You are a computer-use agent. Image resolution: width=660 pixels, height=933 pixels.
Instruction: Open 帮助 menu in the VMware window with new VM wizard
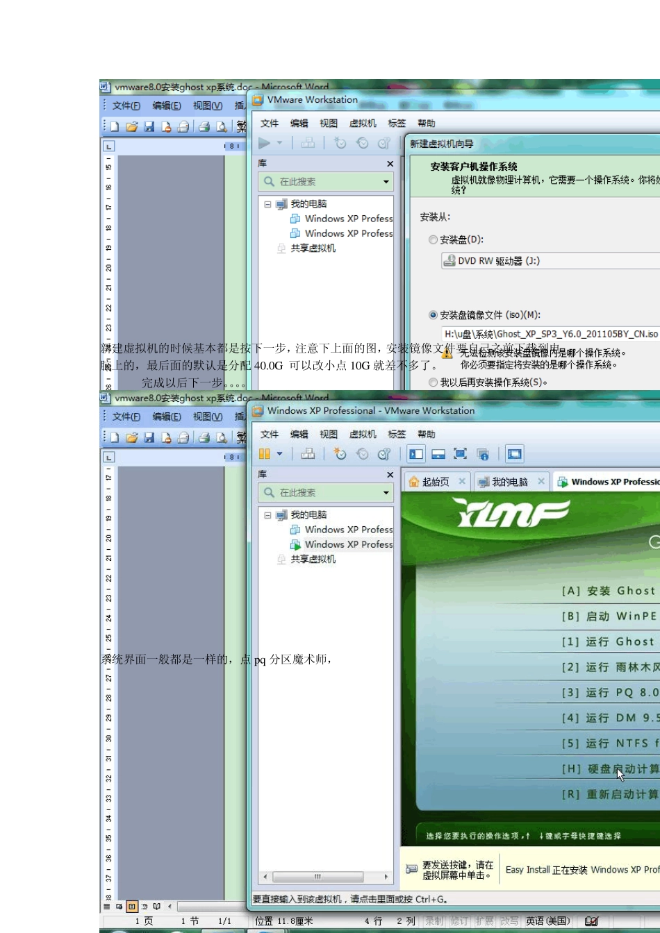[x=427, y=124]
